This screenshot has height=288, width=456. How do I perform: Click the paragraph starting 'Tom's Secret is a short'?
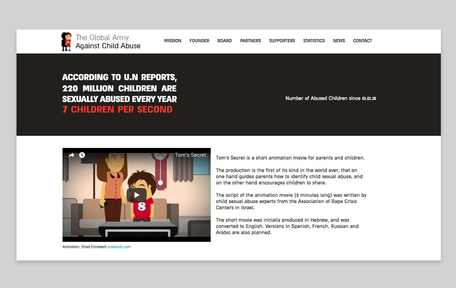[290, 158]
